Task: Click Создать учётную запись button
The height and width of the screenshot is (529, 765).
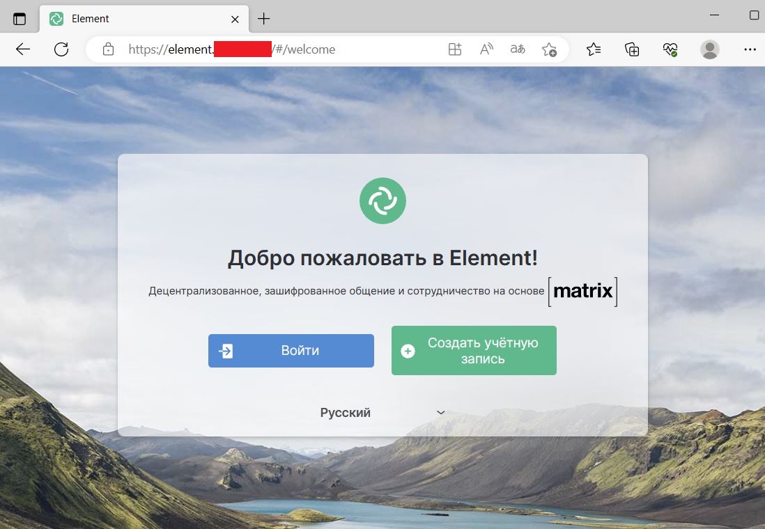Action: click(474, 351)
